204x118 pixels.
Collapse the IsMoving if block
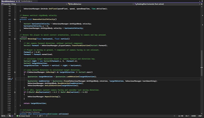pos(15,72)
